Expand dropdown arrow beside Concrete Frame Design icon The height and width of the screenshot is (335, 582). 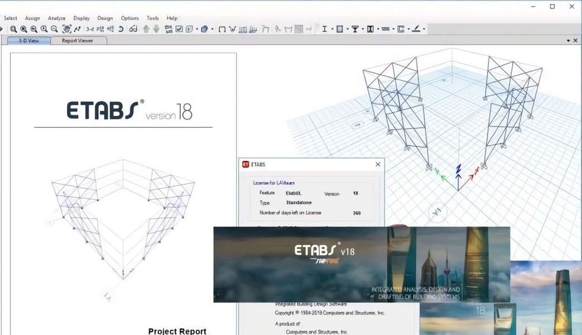(x=348, y=30)
